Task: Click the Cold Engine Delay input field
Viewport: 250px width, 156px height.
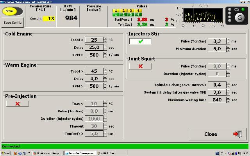Action: click(94, 47)
